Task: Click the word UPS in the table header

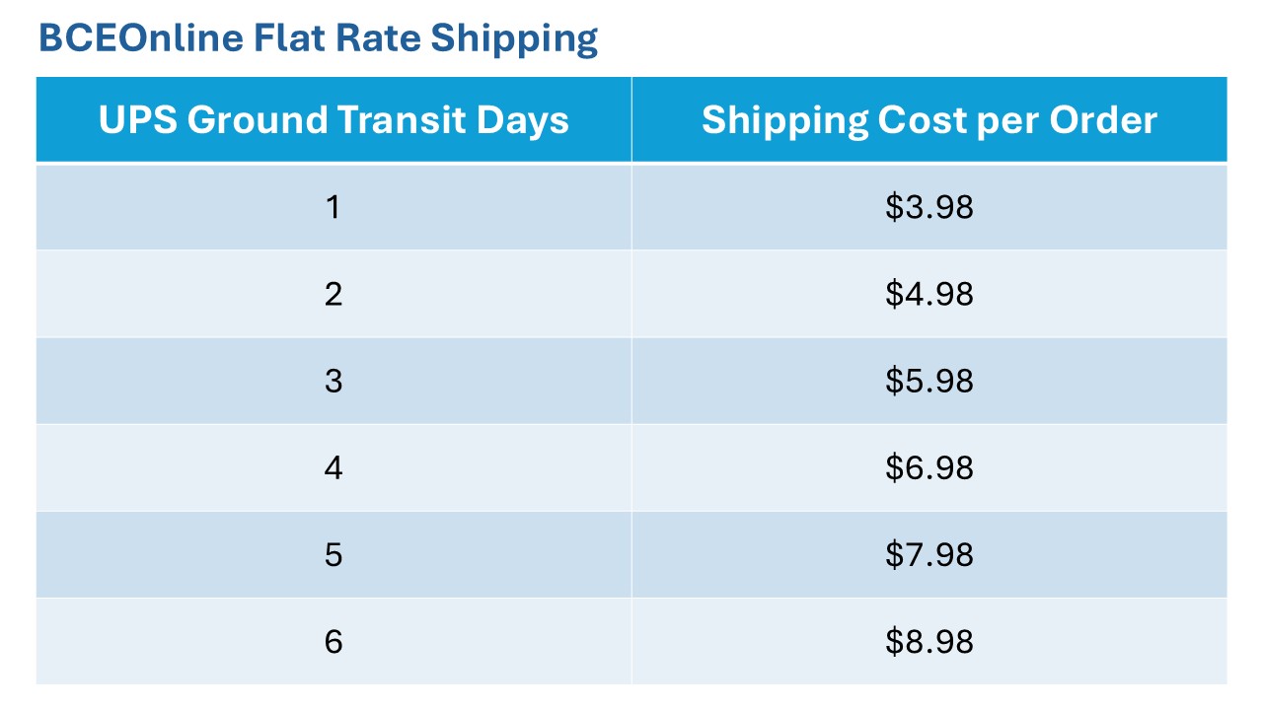Action: tap(137, 120)
